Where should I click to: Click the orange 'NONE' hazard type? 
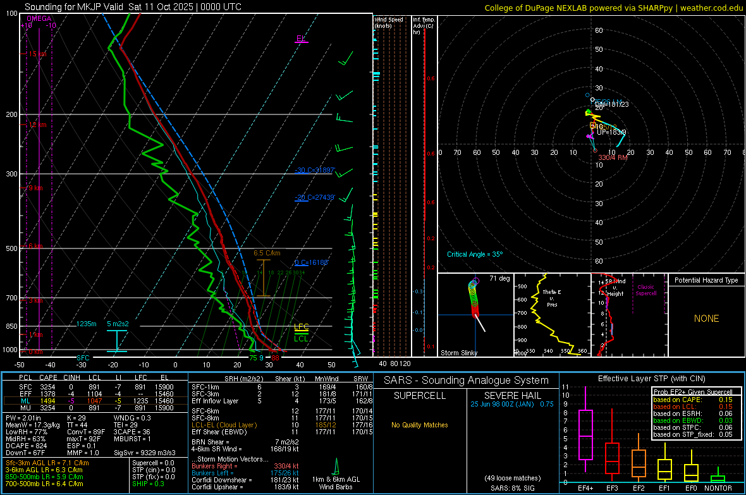706,319
